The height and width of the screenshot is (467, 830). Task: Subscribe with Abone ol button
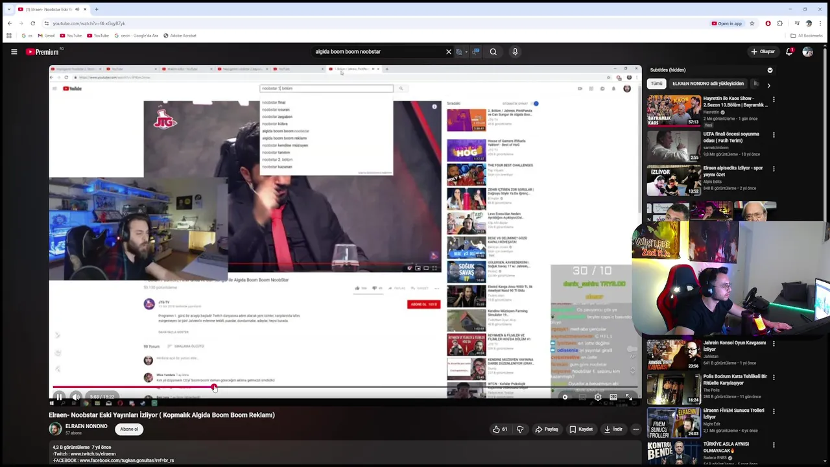point(129,429)
